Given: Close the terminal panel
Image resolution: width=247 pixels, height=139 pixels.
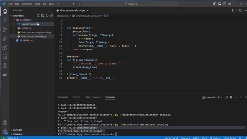Looking at the screenshot, I should (x=245, y=97).
